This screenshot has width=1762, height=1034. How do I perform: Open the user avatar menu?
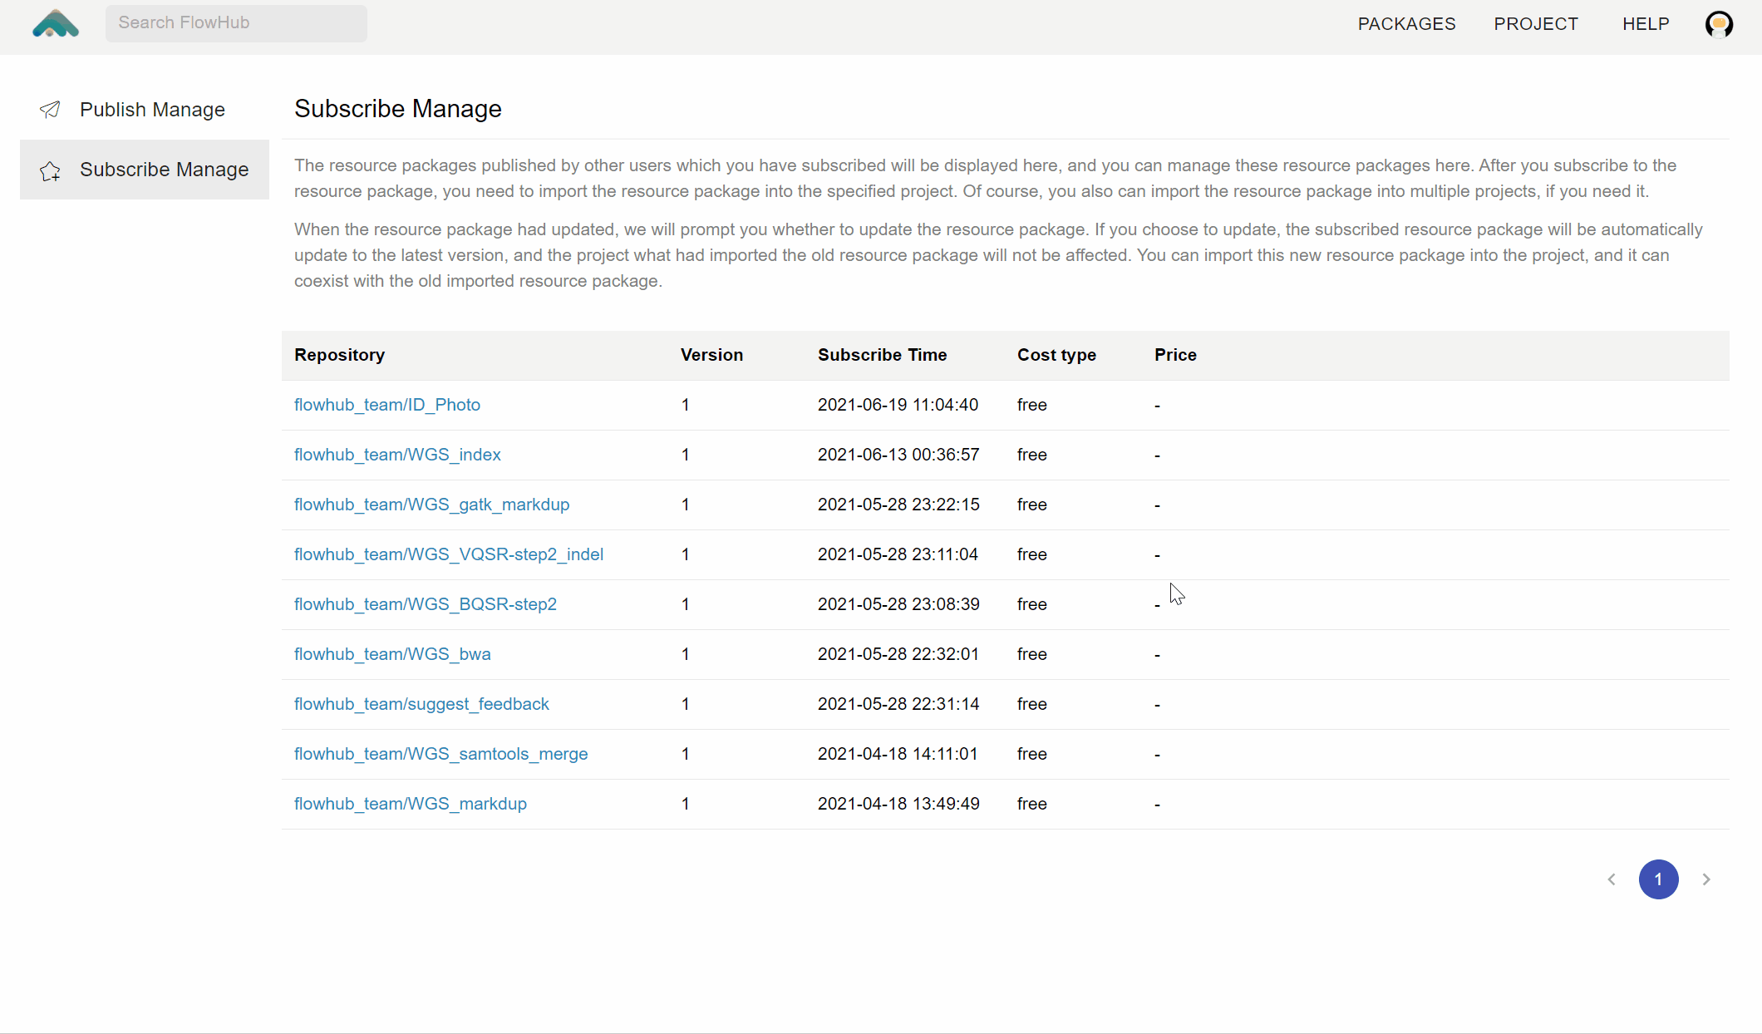click(1719, 24)
